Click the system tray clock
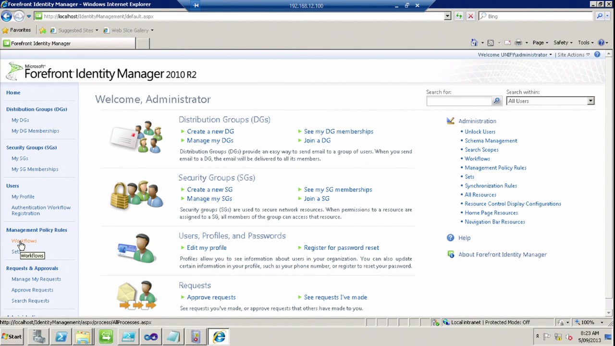The image size is (615, 346). 589,337
